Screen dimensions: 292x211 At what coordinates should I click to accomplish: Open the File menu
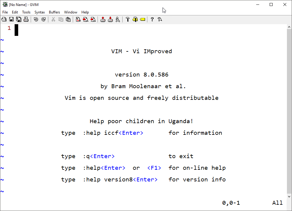tap(5, 12)
